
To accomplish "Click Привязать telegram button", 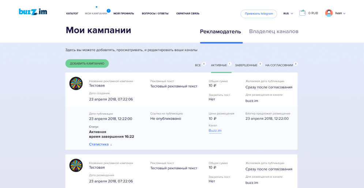I will click(259, 14).
